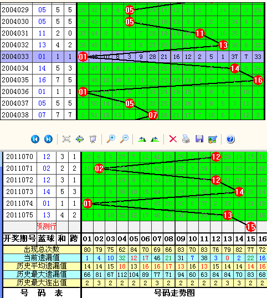Open the image for editing

(213, 139)
